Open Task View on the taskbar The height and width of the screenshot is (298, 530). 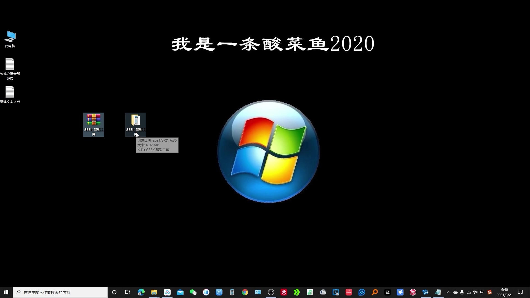click(127, 292)
